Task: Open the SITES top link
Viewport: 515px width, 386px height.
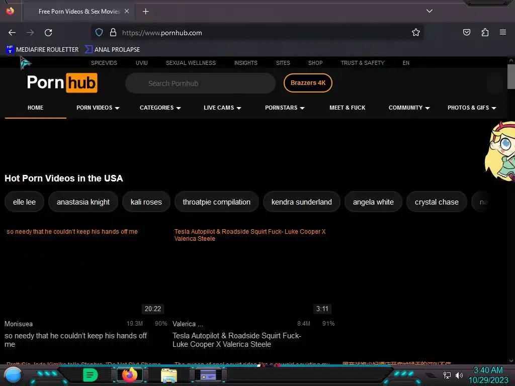Action: [x=283, y=63]
